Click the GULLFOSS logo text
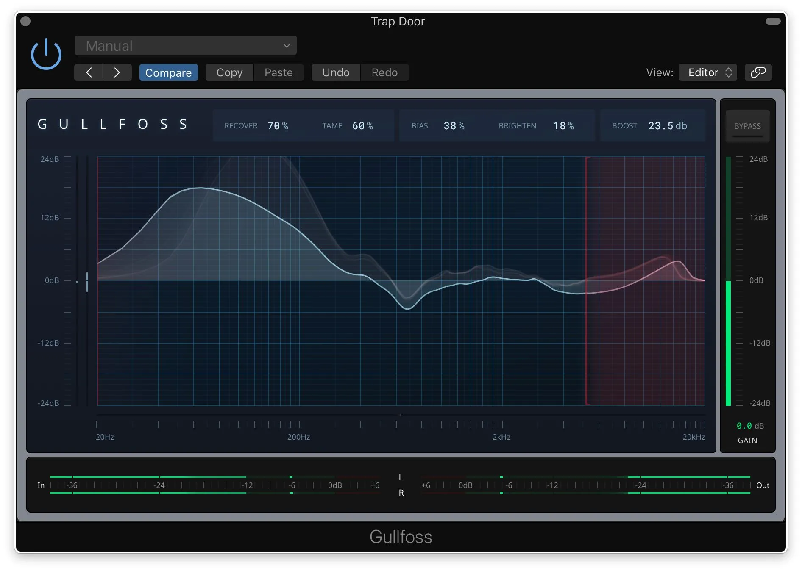Image resolution: width=802 pixels, height=571 pixels. tap(112, 124)
